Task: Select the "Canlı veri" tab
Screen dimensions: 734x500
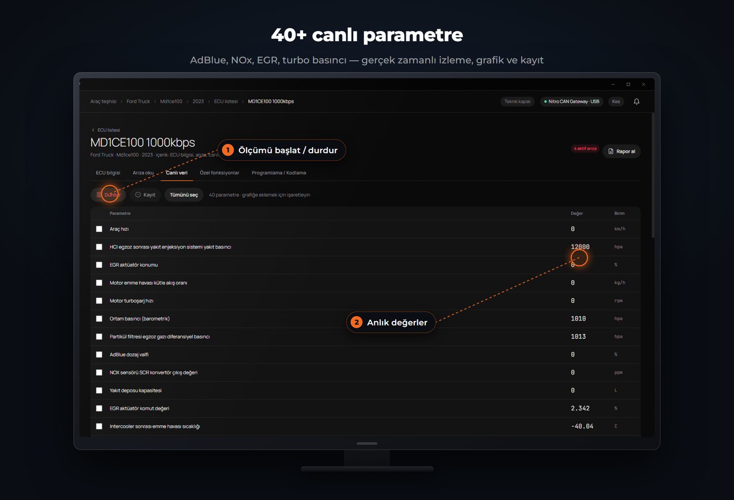Action: pos(177,173)
